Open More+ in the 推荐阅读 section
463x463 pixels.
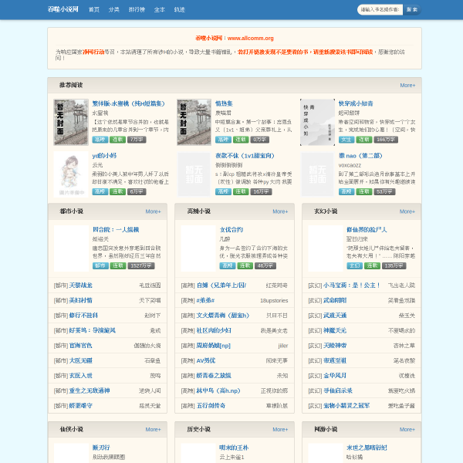[407, 86]
